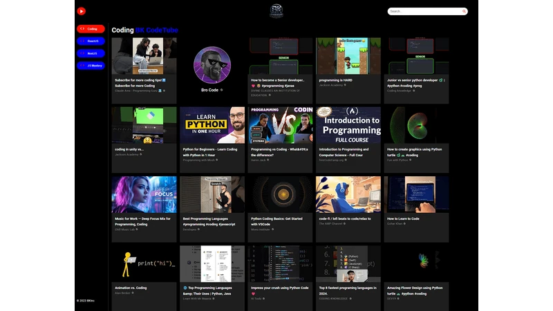Visit the Programming with Mosh channel link
The image size is (553, 311).
200,160
